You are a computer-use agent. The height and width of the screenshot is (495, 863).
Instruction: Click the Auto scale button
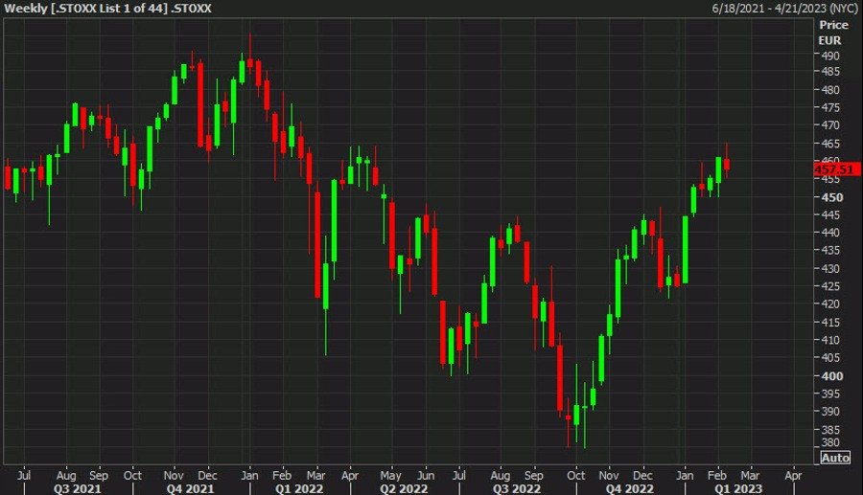tap(834, 459)
